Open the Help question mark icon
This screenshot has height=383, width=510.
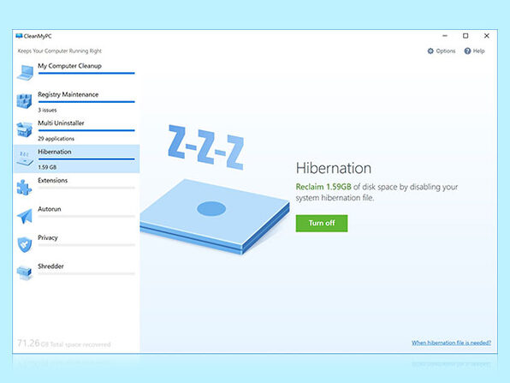pos(467,51)
